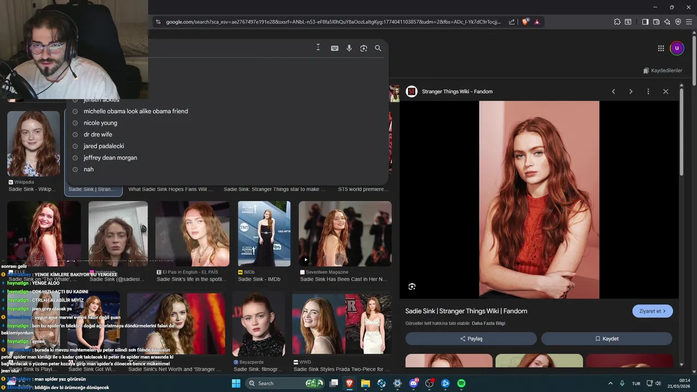Screen dimensions: 697x392
Task: Open Brave Wallet icon
Action: 656,22
